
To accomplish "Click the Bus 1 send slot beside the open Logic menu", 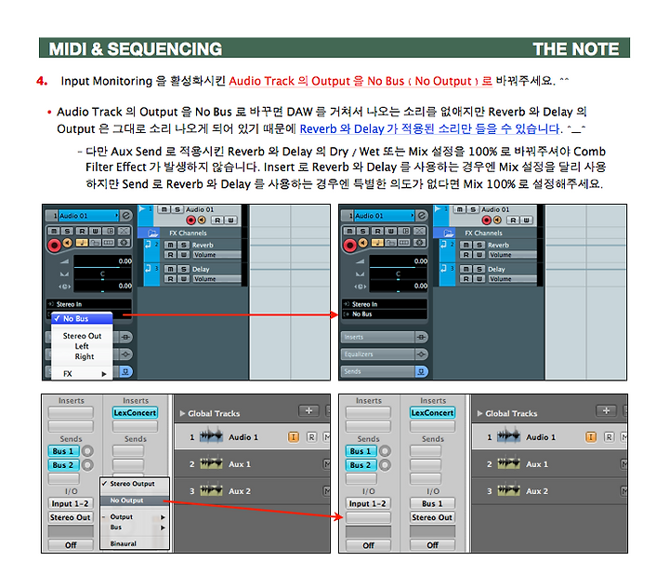I will coord(63,451).
